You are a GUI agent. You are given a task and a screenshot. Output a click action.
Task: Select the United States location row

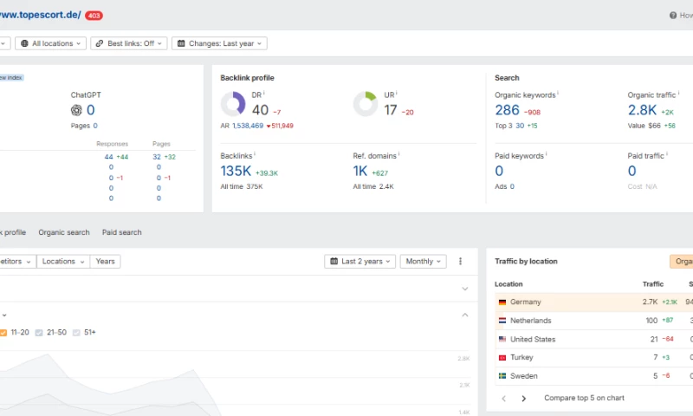pyautogui.click(x=594, y=339)
